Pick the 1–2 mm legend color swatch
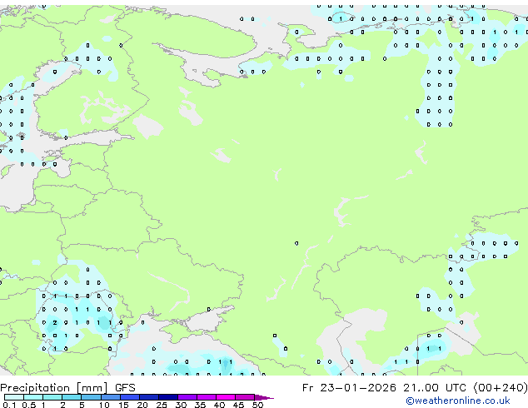 (x=52, y=397)
